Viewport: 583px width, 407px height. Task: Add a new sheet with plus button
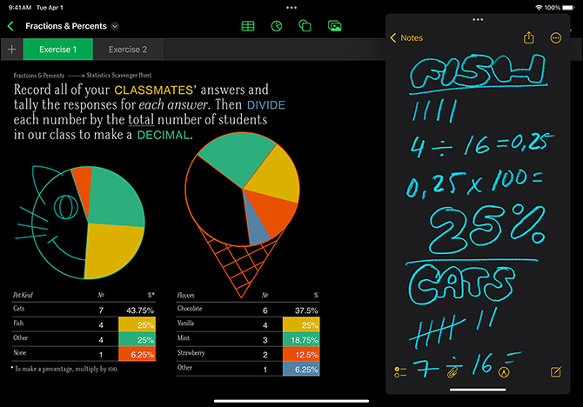click(x=11, y=50)
